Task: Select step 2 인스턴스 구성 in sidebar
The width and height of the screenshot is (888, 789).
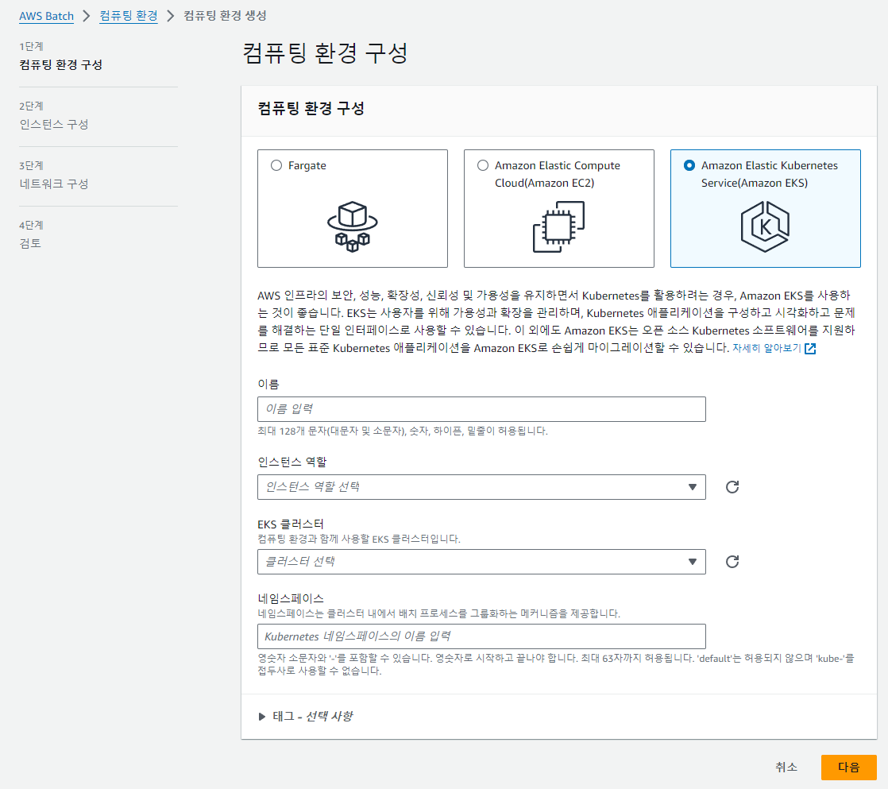Action: tap(54, 124)
